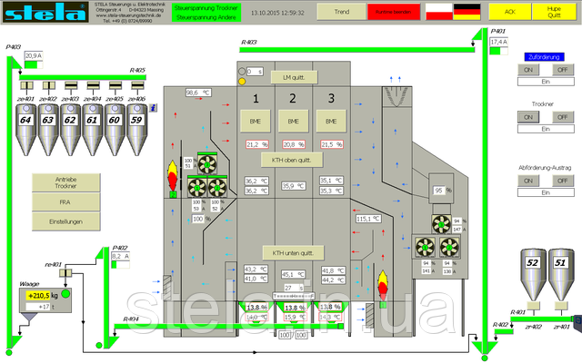The height and width of the screenshot is (363, 582).
Task: Click the BME button in column 2
Action: click(x=293, y=120)
